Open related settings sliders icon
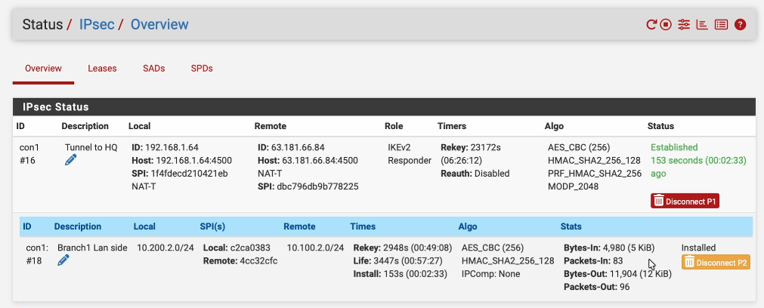Screen dimensions: 764x308 pos(684,25)
